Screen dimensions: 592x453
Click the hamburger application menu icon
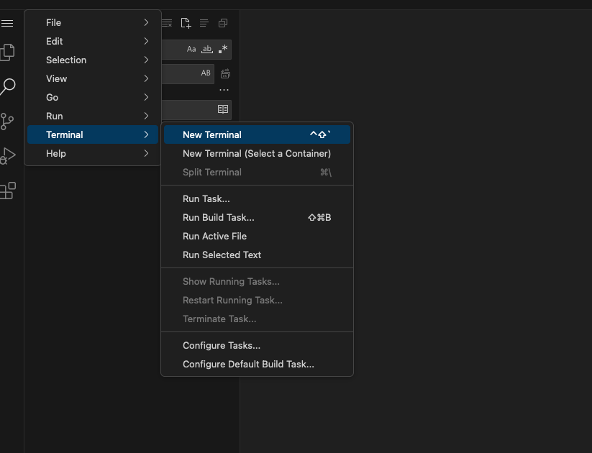(6, 24)
